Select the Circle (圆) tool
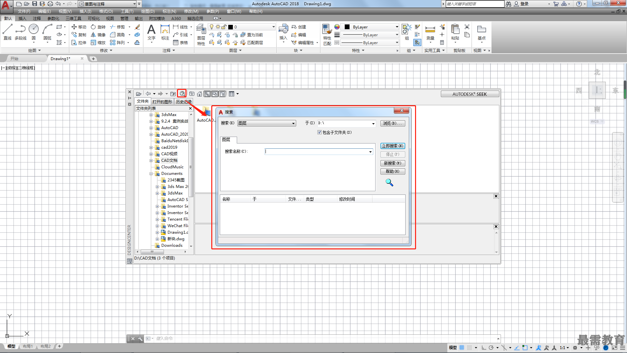Image resolution: width=627 pixels, height=353 pixels. coord(34,32)
